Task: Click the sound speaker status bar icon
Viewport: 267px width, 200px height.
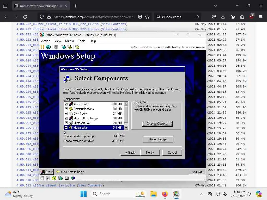Action: (x=73, y=178)
